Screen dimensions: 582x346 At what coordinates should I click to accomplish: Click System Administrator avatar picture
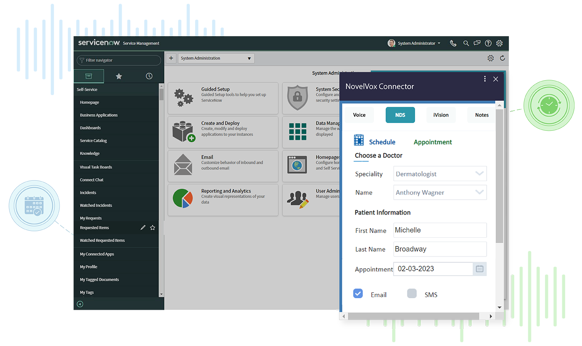[x=391, y=43]
